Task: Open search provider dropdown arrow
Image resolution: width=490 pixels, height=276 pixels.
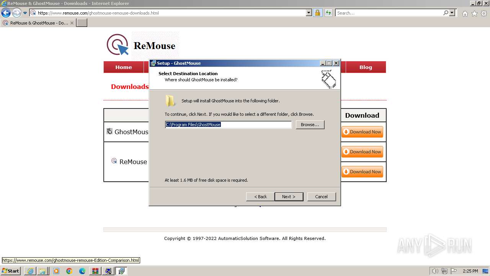Action: click(452, 13)
